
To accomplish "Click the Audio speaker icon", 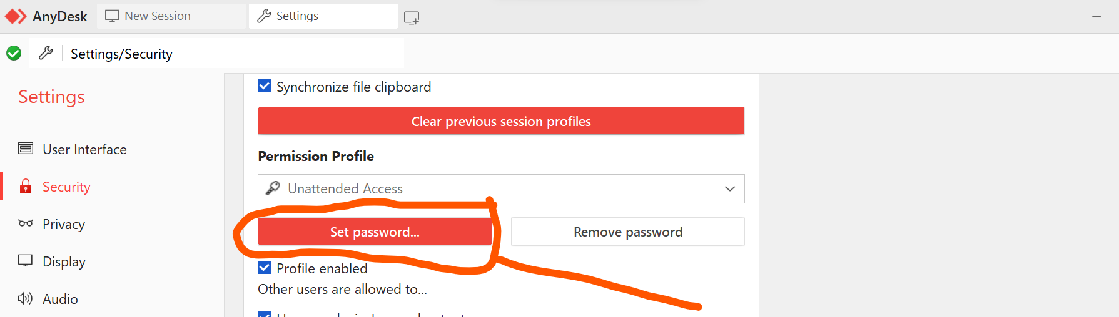I will tap(26, 298).
